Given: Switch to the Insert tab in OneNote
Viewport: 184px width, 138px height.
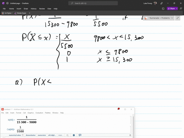Looking at the screenshot, I should point(19,9).
